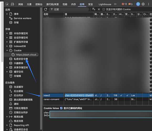
Task: Uncheck 显示已解码的网址 checkbox
Action: (x=61, y=108)
